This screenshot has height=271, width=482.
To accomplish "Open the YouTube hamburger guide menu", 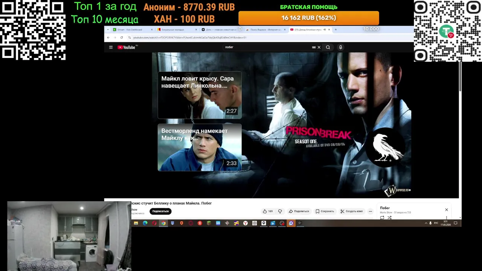I will (x=111, y=47).
